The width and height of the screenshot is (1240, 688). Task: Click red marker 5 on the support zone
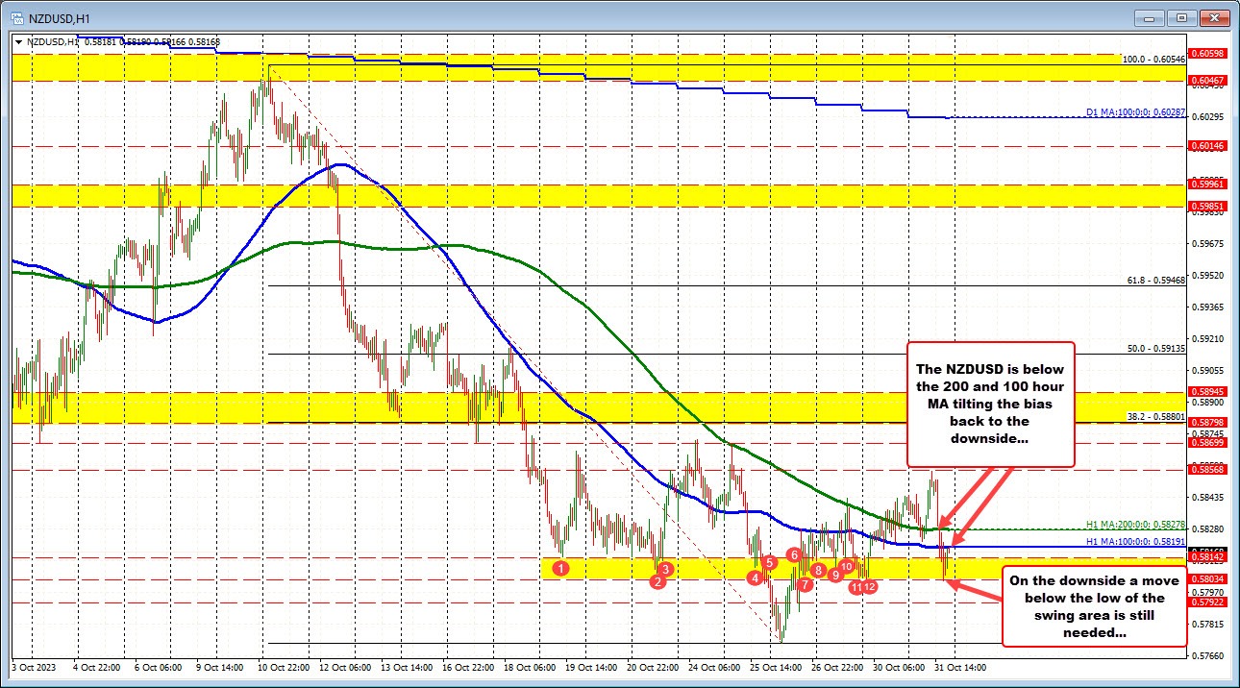click(769, 562)
